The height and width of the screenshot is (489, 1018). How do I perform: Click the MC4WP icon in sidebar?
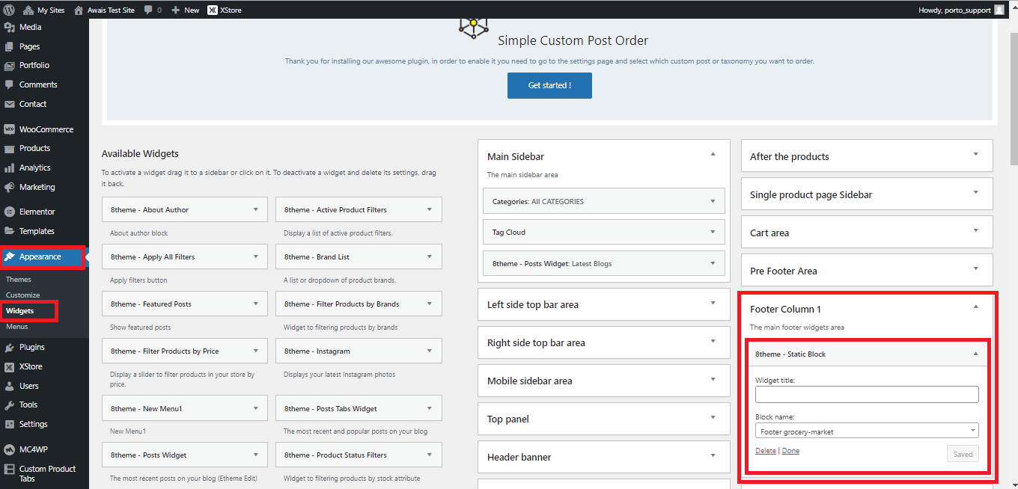point(10,449)
